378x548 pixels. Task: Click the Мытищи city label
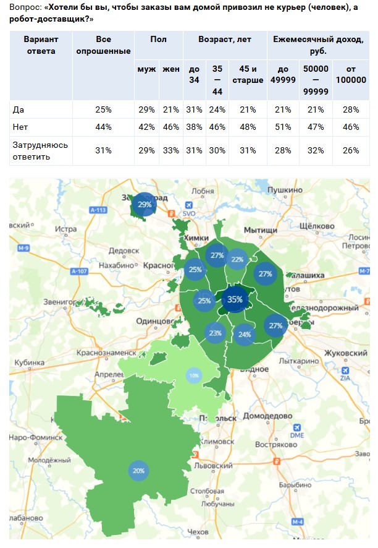(260, 229)
